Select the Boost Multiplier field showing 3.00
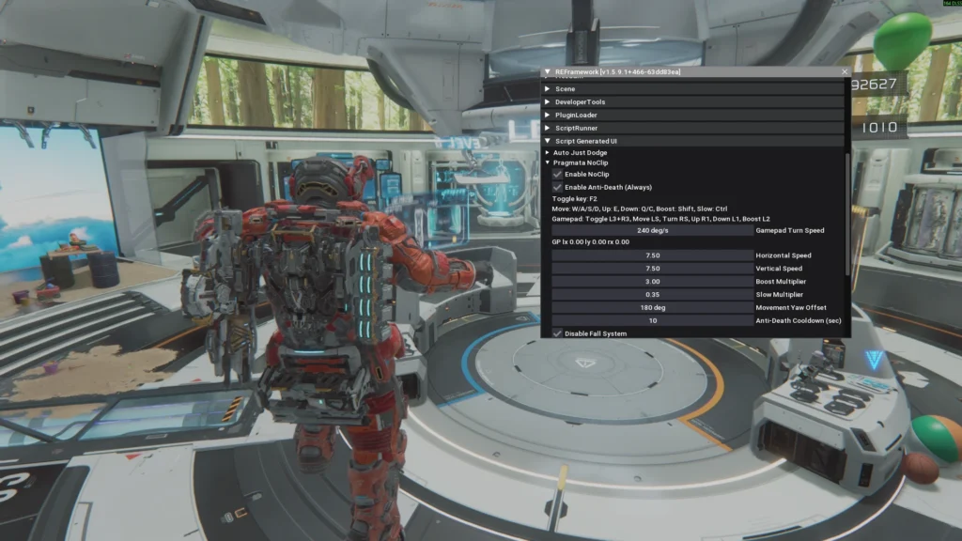This screenshot has width=962, height=541. 652,282
